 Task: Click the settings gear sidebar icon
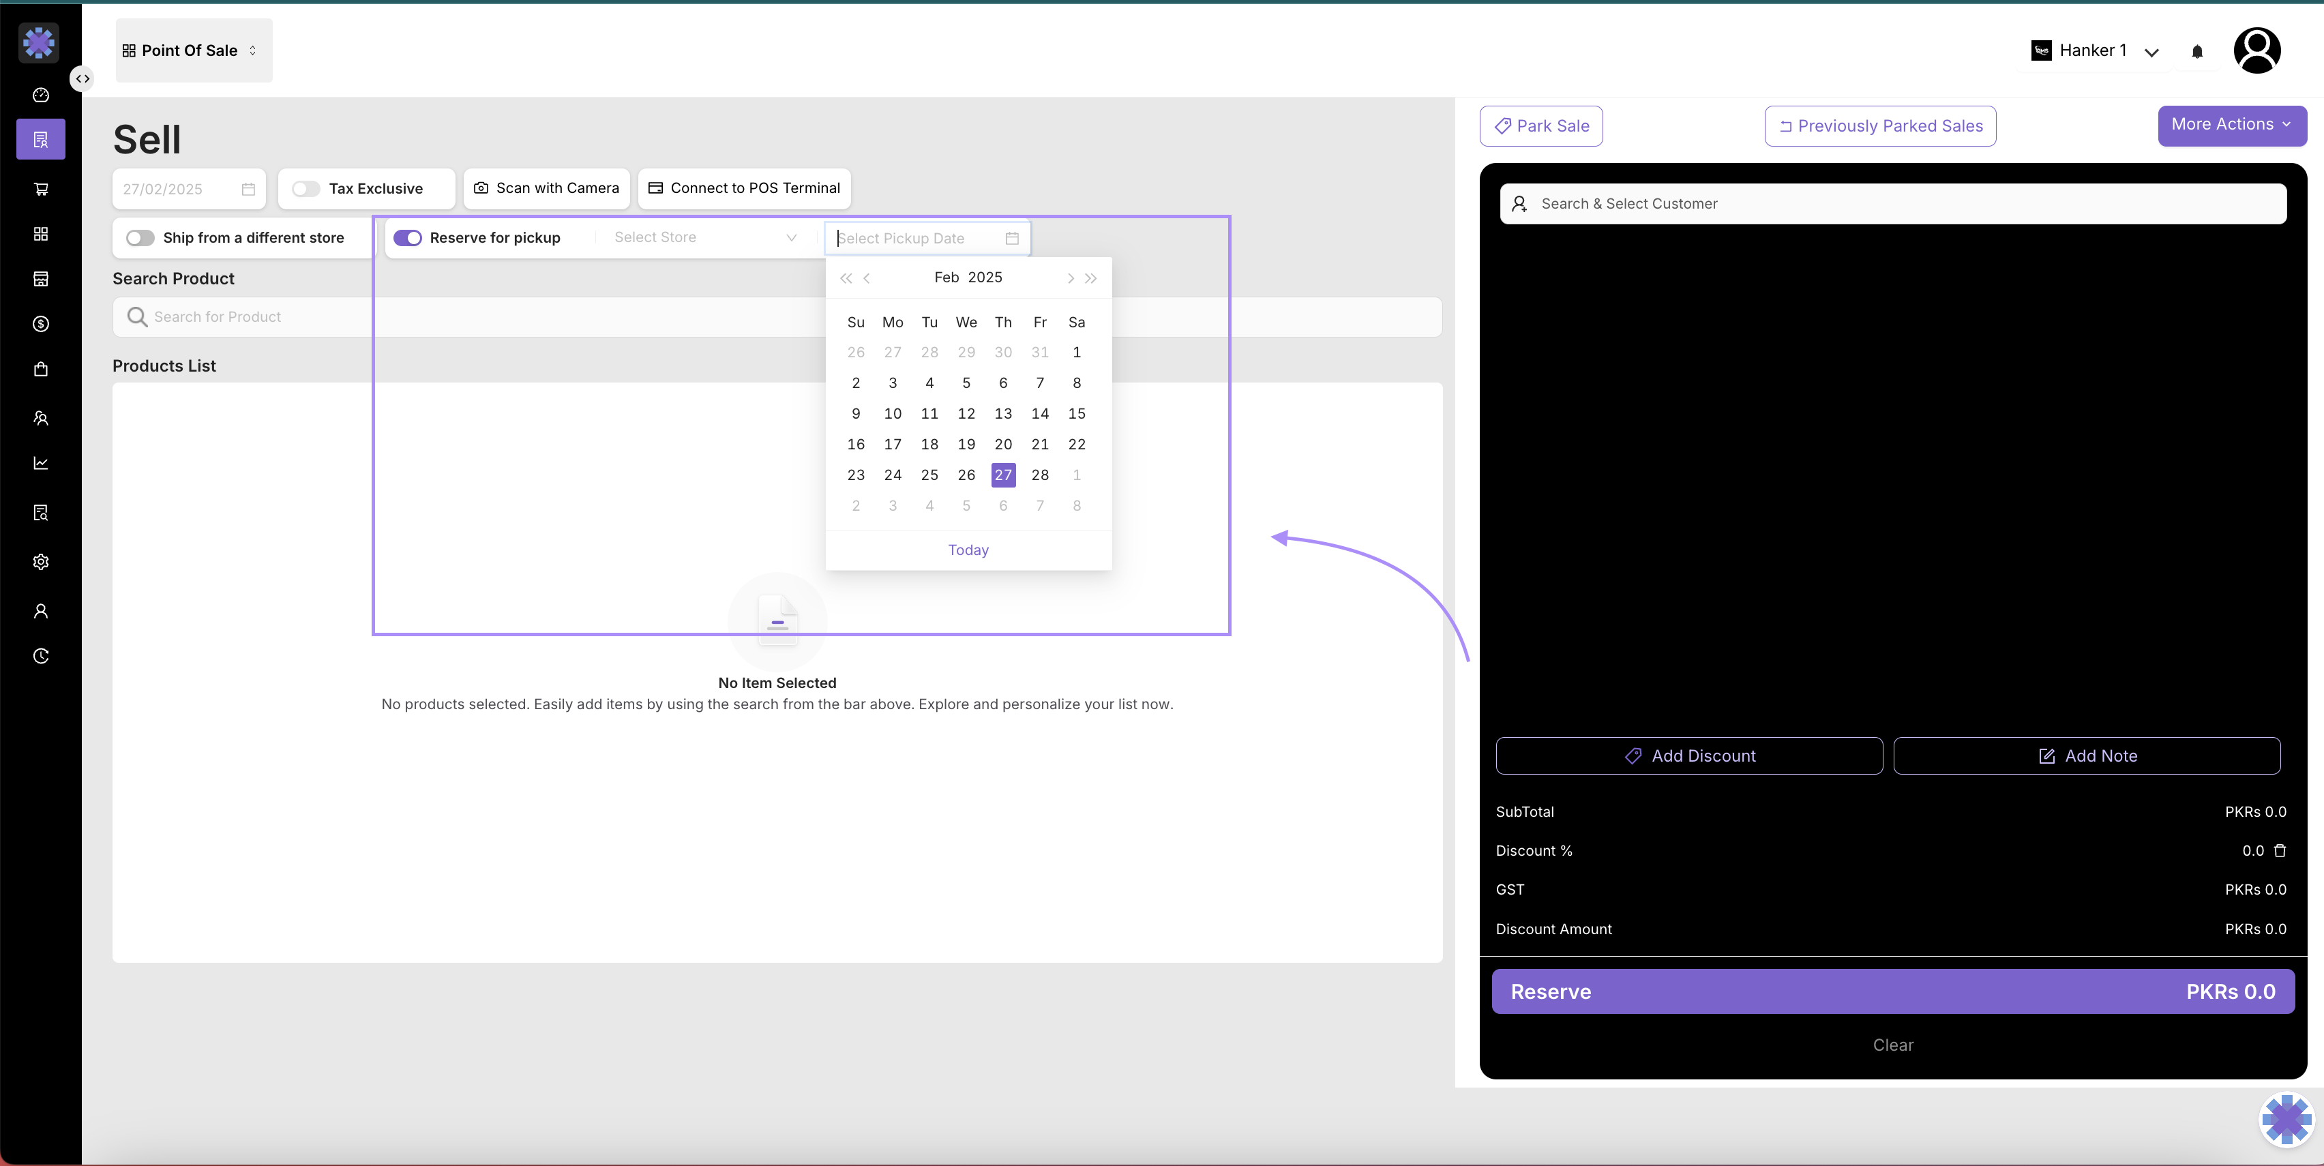41,562
